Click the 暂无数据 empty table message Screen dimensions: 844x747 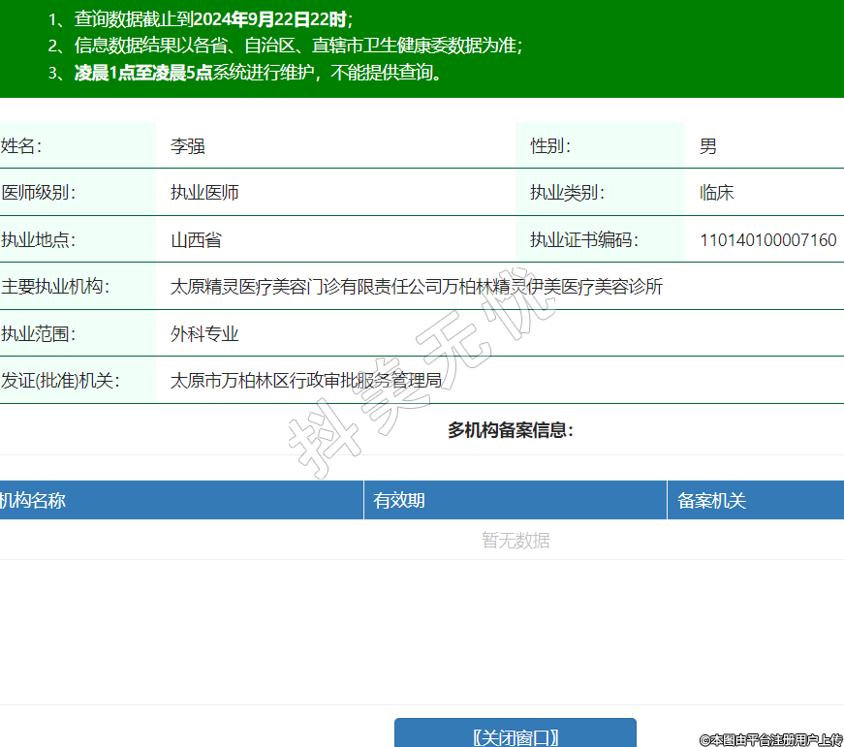(516, 541)
